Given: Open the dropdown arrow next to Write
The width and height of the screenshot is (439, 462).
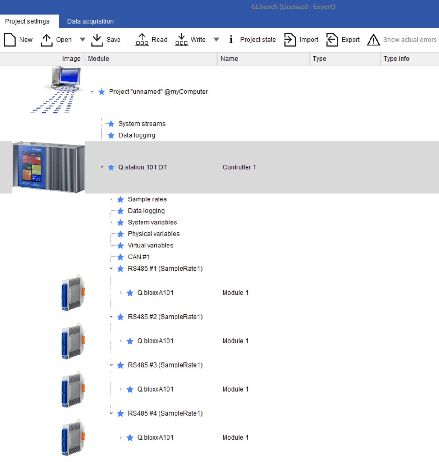Looking at the screenshot, I should tap(216, 40).
